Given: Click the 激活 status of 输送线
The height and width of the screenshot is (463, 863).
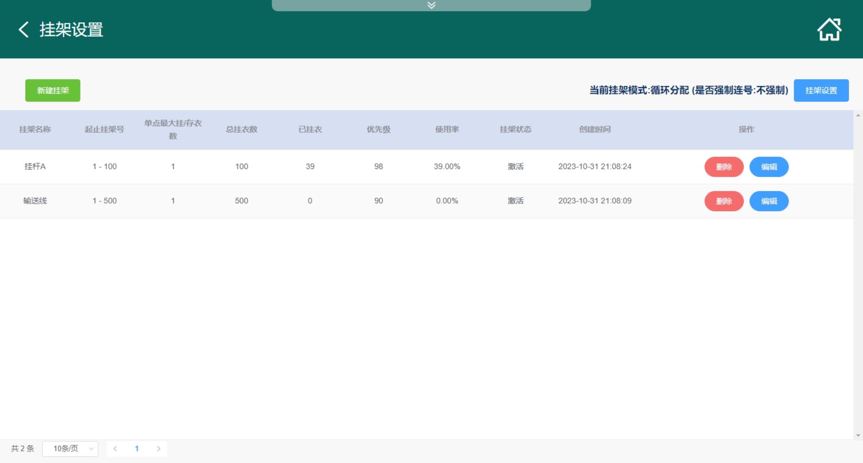Looking at the screenshot, I should (516, 200).
